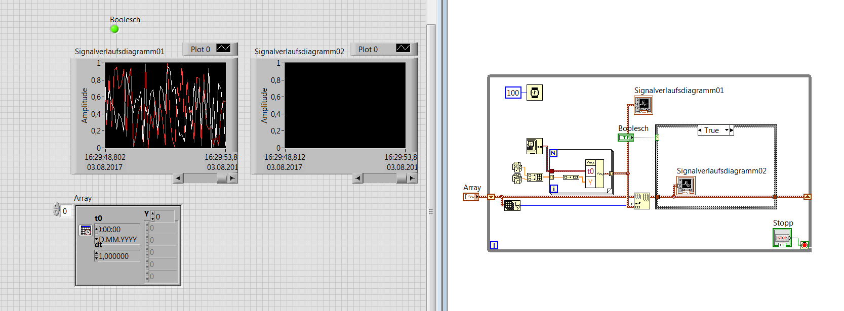This screenshot has width=844, height=311.
Task: Click the Signalverlaufsdiagramm02 scrollbar right arrow
Action: tap(412, 178)
